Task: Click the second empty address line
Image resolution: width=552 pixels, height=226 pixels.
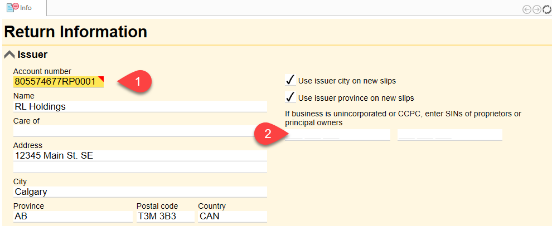Action: pyautogui.click(x=139, y=166)
